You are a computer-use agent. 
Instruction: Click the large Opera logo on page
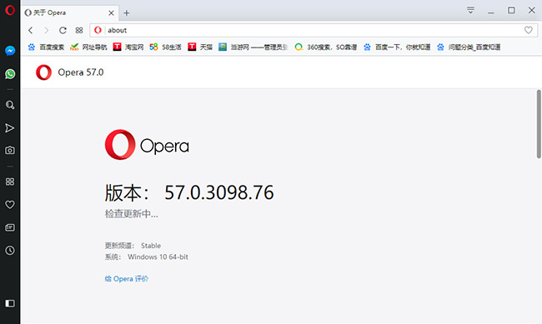147,145
